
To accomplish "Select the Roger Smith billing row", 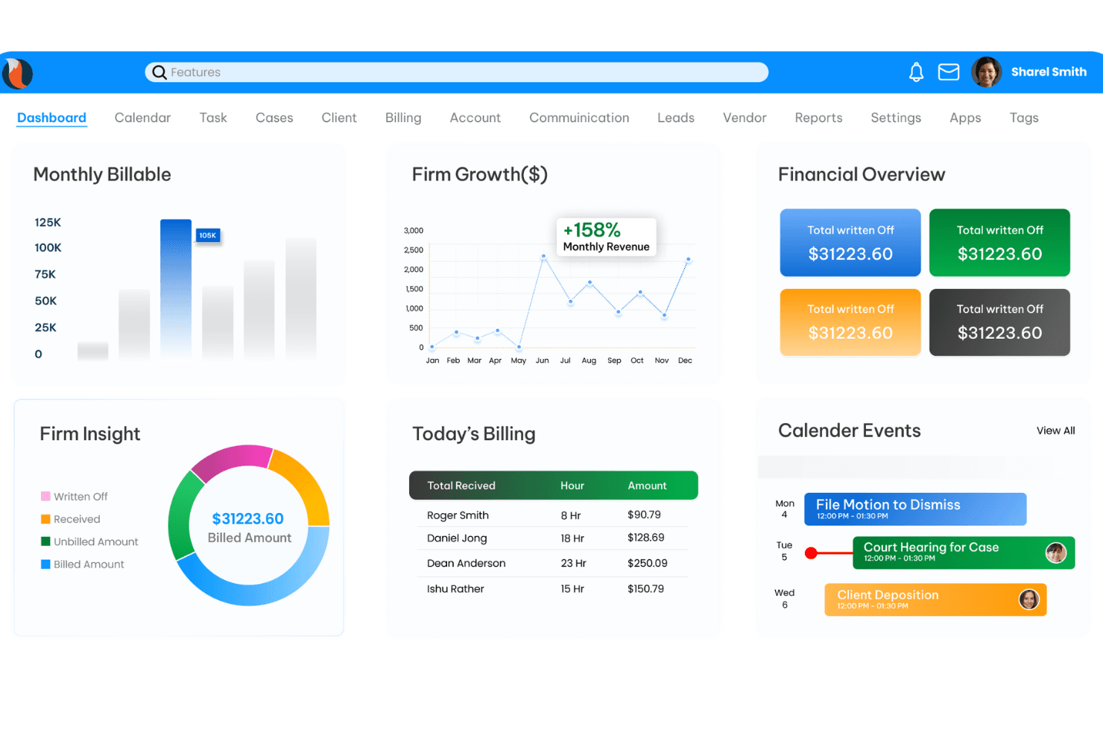I will (552, 515).
